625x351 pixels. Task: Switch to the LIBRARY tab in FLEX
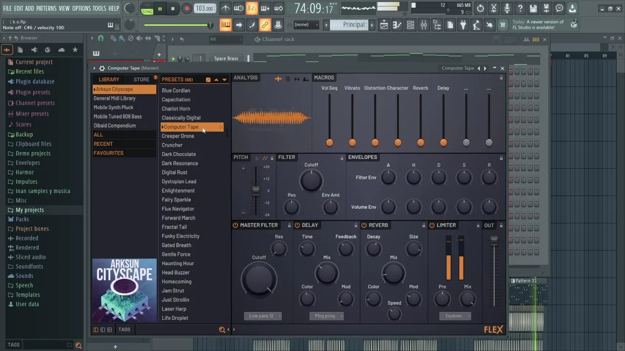coord(109,79)
